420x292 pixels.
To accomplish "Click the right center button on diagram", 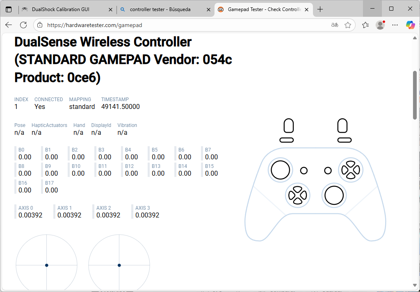I will (x=328, y=171).
